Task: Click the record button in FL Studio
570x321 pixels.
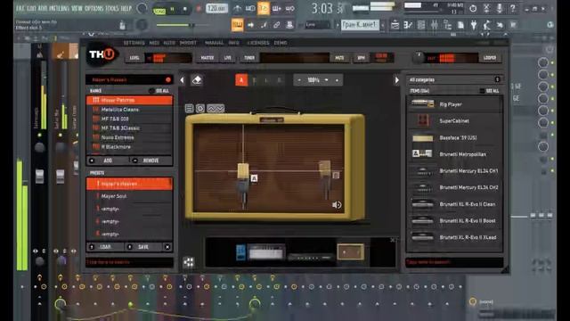Action: coord(198,9)
